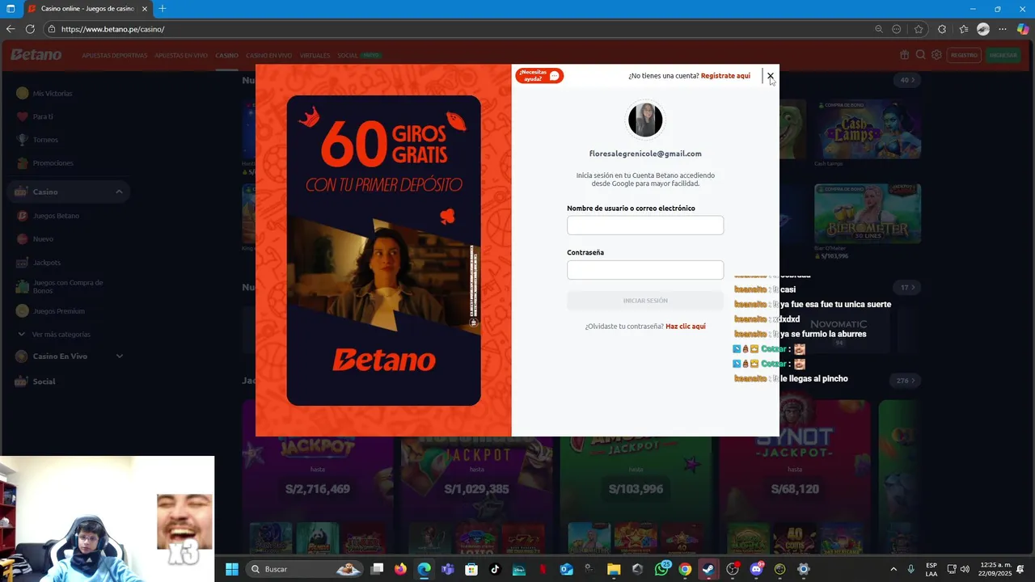Open the Edge profile avatar

pyautogui.click(x=983, y=29)
